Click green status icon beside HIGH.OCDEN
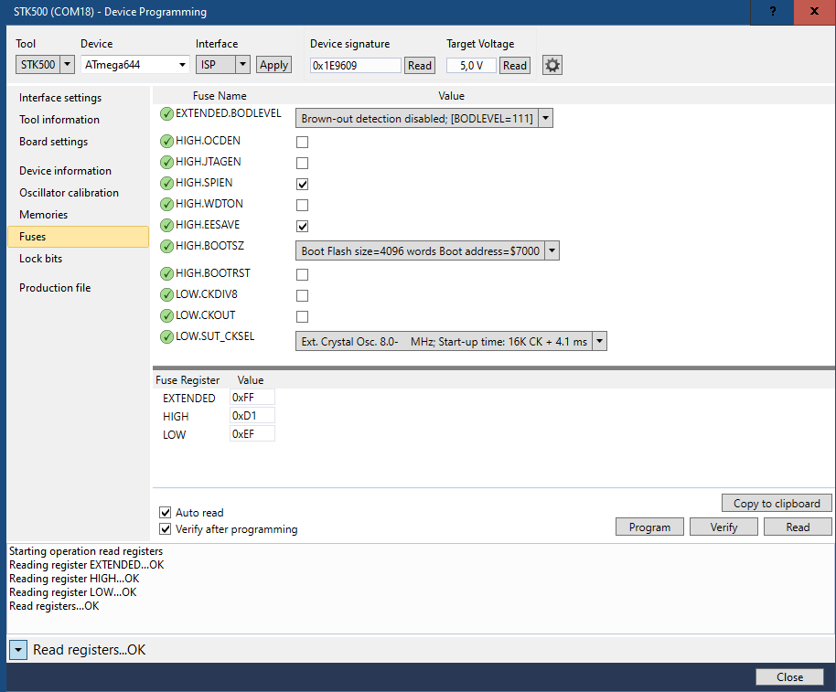The image size is (836, 692). point(166,141)
